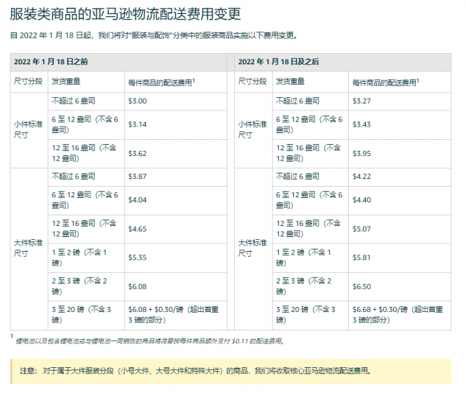Click 大件标准尺寸 in the 之前 table
466x393 pixels.
click(29, 248)
